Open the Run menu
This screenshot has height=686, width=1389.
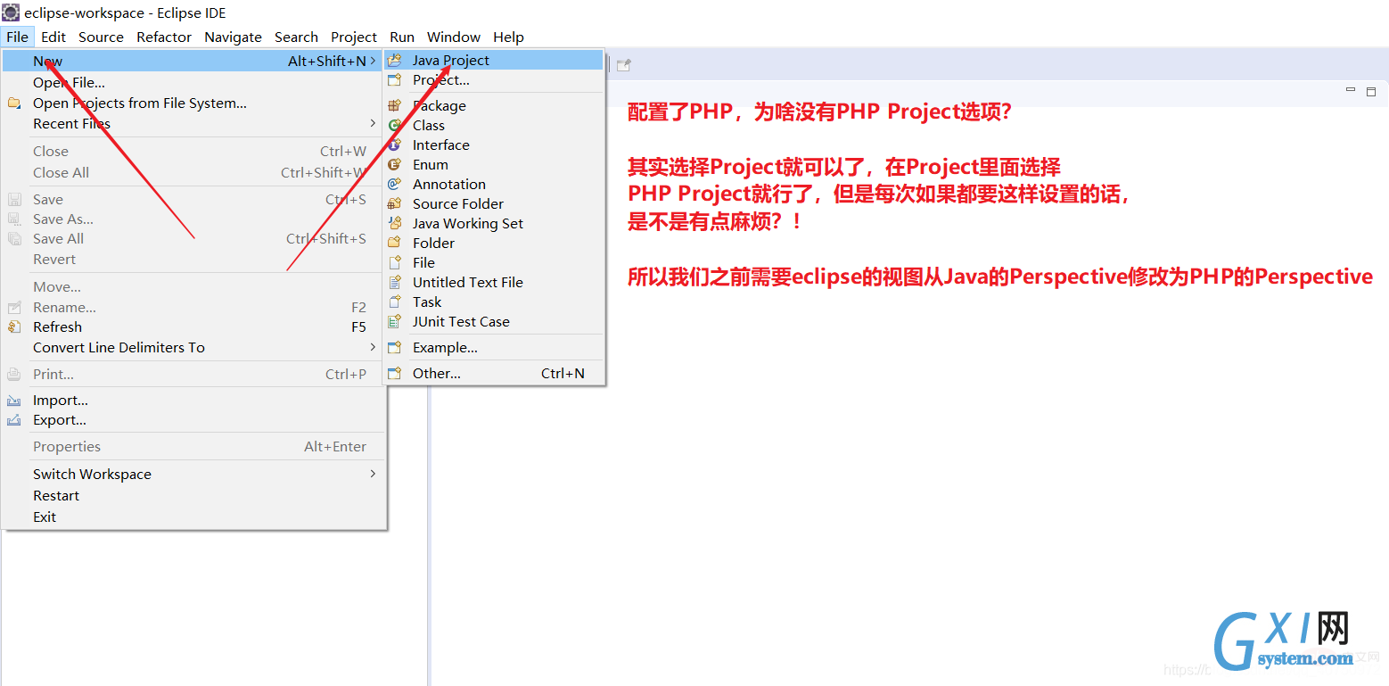pyautogui.click(x=402, y=37)
